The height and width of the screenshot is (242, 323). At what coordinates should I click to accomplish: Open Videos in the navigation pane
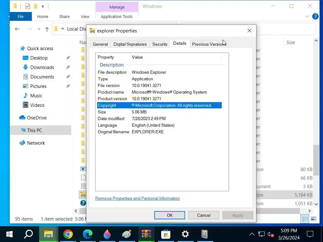(x=37, y=105)
